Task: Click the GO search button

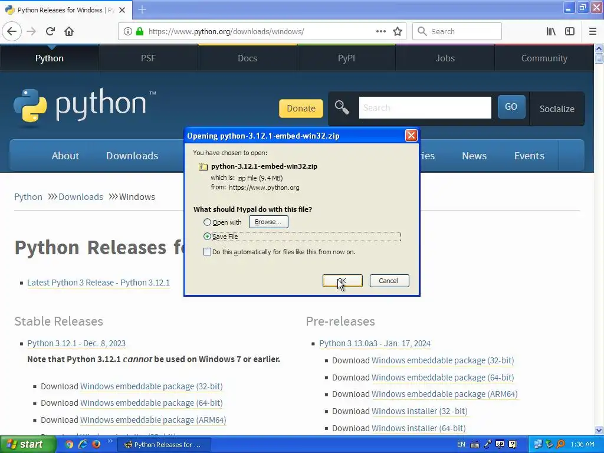Action: [x=511, y=107]
